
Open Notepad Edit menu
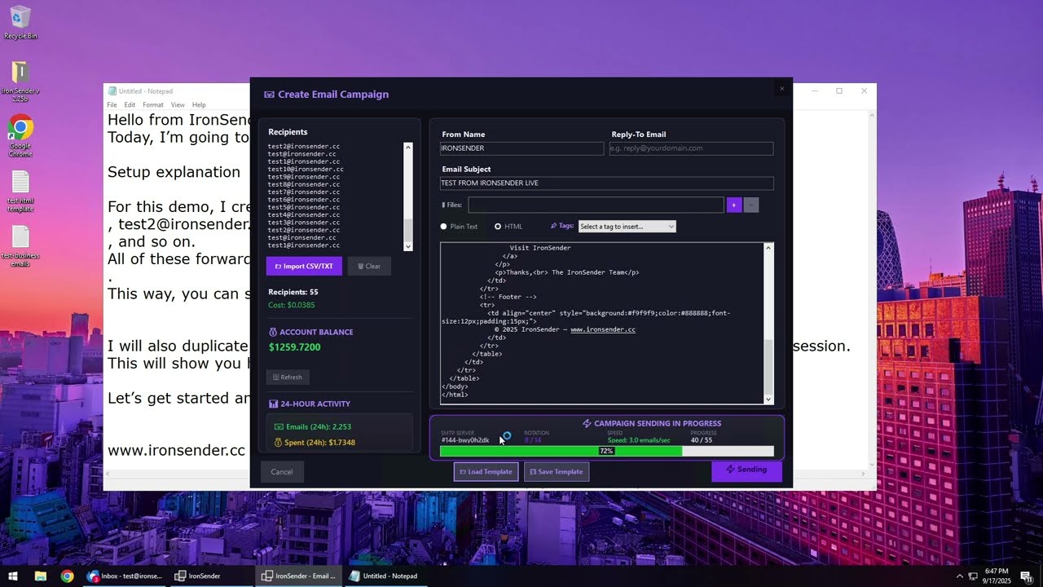[130, 105]
